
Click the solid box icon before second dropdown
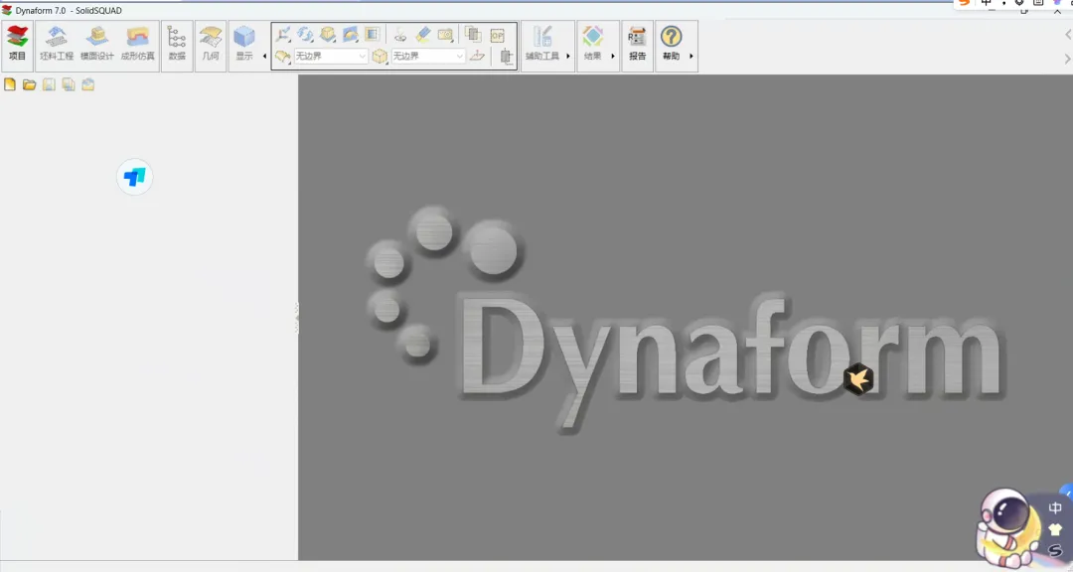(380, 56)
